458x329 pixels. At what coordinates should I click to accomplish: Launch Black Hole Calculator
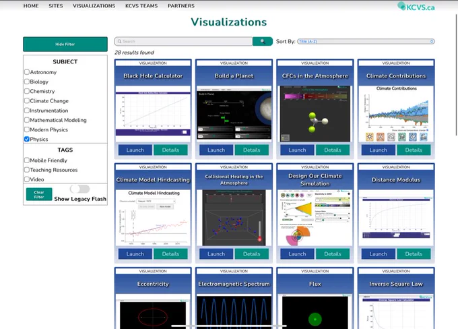point(135,150)
